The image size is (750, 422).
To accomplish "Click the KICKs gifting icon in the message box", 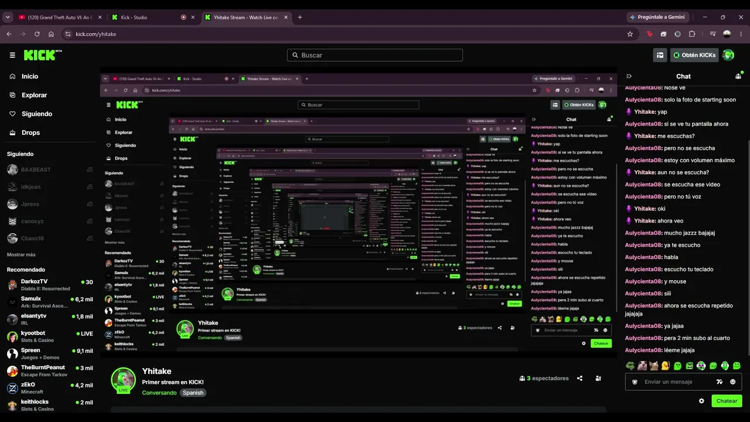I will click(720, 382).
